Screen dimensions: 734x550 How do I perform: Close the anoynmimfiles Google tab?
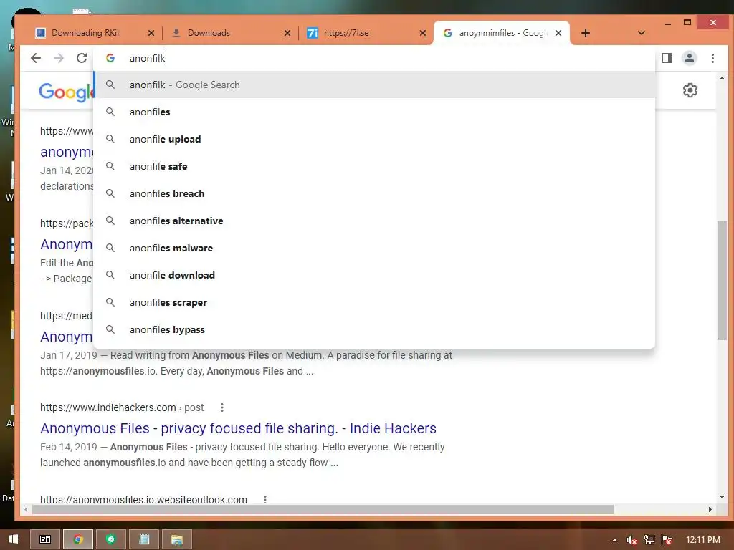[x=558, y=33]
